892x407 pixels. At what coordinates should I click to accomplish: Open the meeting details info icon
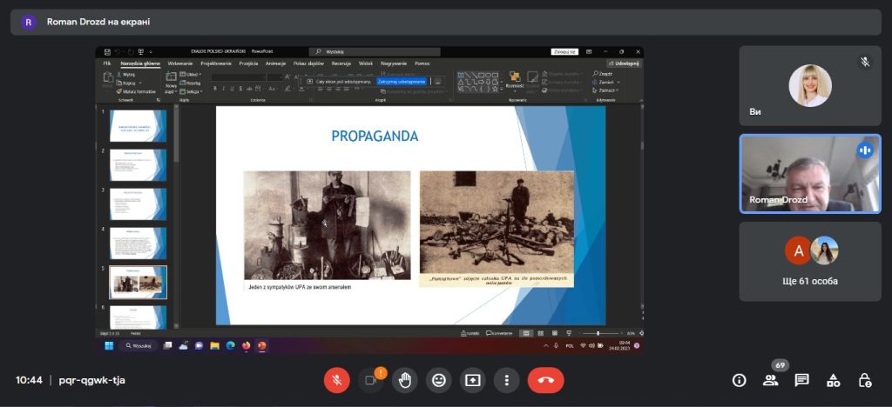740,380
